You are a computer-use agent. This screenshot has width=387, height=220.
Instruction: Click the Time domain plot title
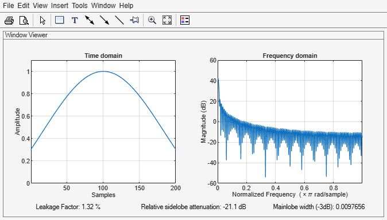click(x=103, y=56)
